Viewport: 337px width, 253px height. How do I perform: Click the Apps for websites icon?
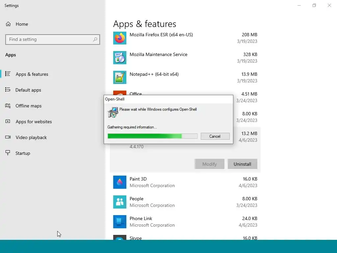click(x=8, y=121)
